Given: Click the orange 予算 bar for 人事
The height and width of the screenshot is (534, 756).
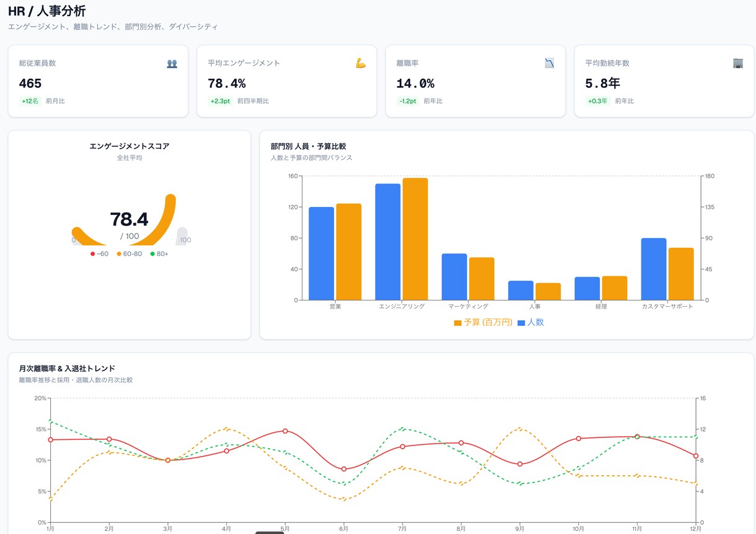Looking at the screenshot, I should point(548,292).
